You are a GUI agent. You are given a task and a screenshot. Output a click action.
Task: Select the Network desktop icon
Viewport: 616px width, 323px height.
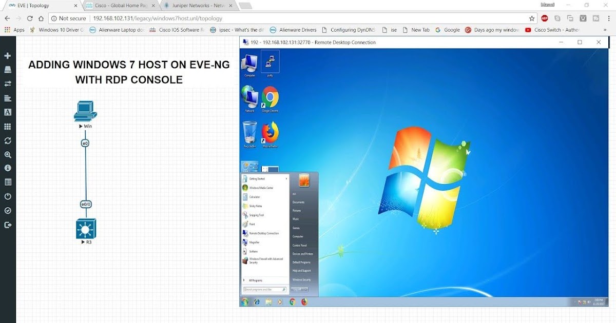pyautogui.click(x=249, y=99)
